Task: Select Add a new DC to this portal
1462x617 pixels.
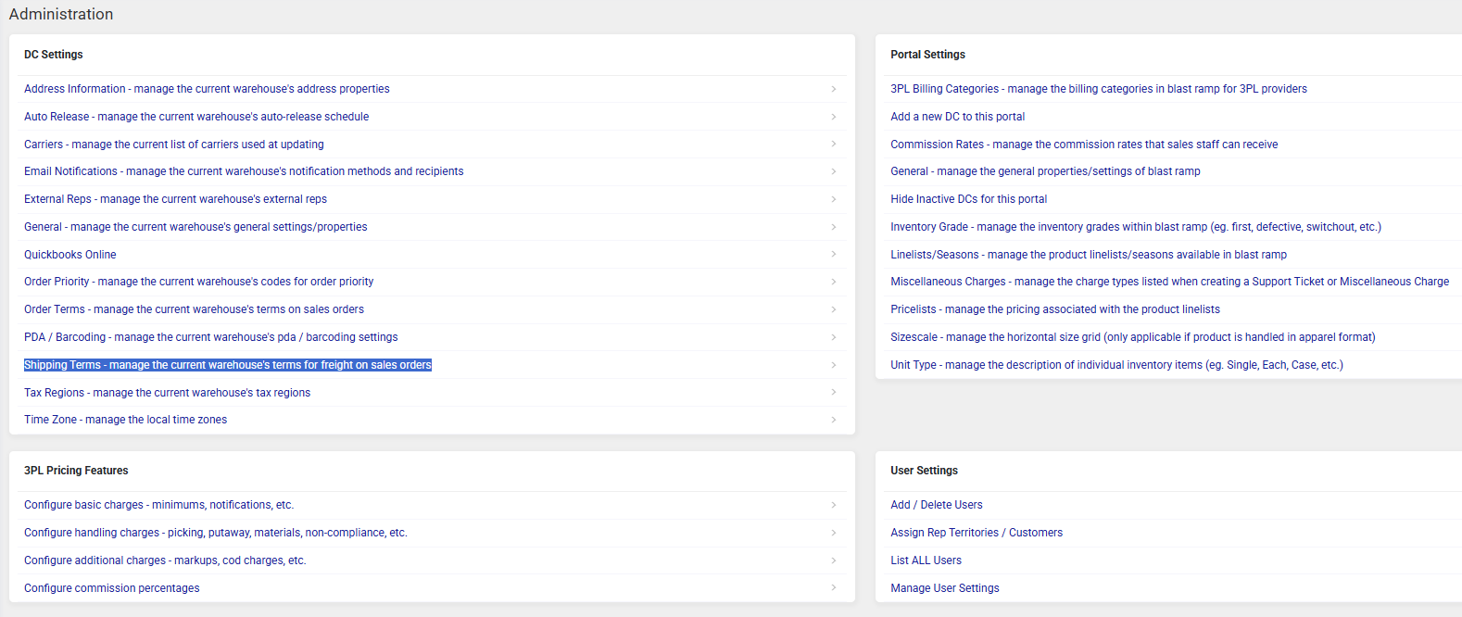Action: click(x=957, y=117)
